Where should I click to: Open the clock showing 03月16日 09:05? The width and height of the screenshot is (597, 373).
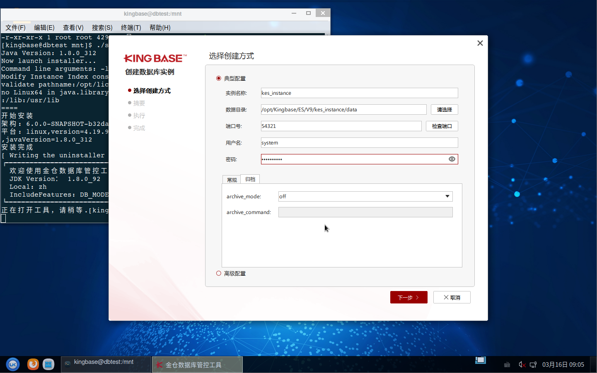[x=563, y=365]
